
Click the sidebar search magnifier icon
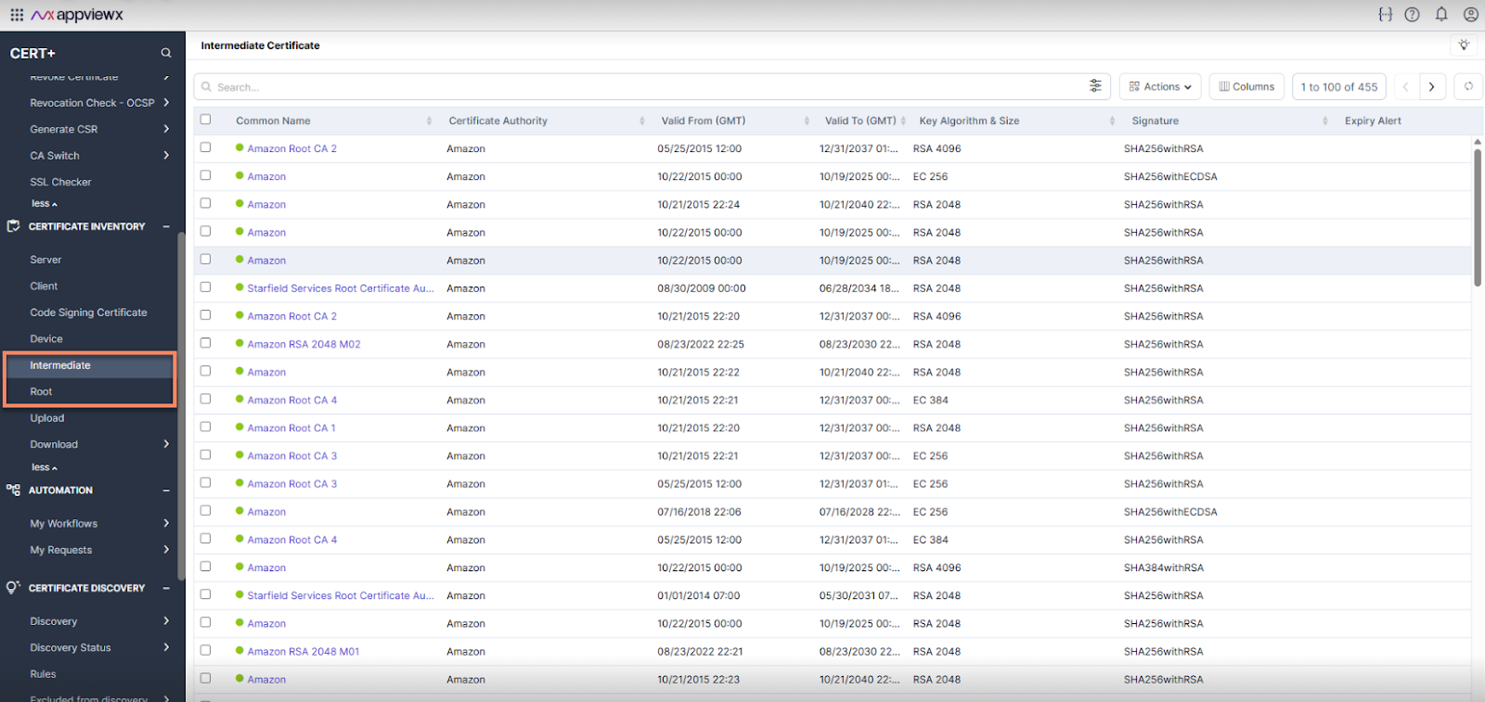(166, 54)
